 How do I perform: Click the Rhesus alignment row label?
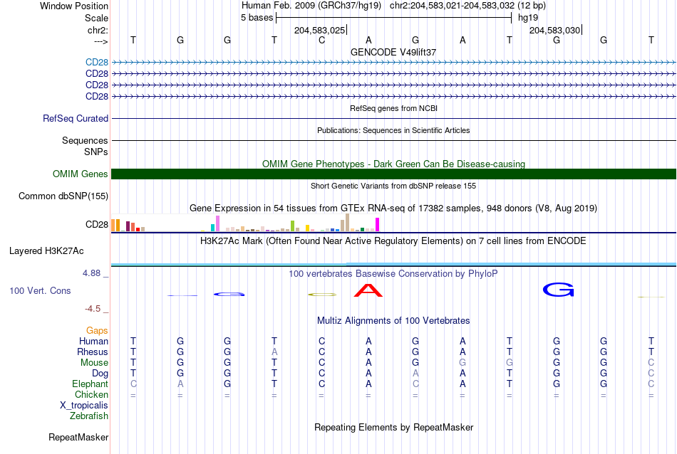(93, 352)
